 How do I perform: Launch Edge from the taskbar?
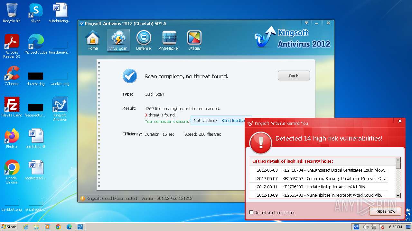(69, 227)
